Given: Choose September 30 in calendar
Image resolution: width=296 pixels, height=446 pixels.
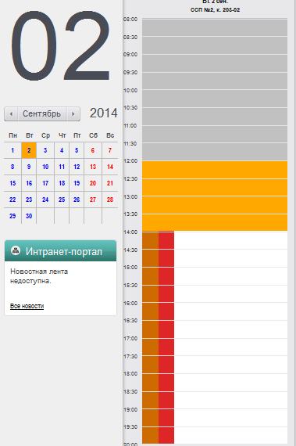Looking at the screenshot, I should point(29,216).
